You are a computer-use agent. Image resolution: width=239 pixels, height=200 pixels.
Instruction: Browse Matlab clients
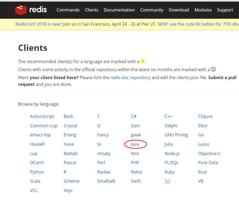[x=71, y=153]
